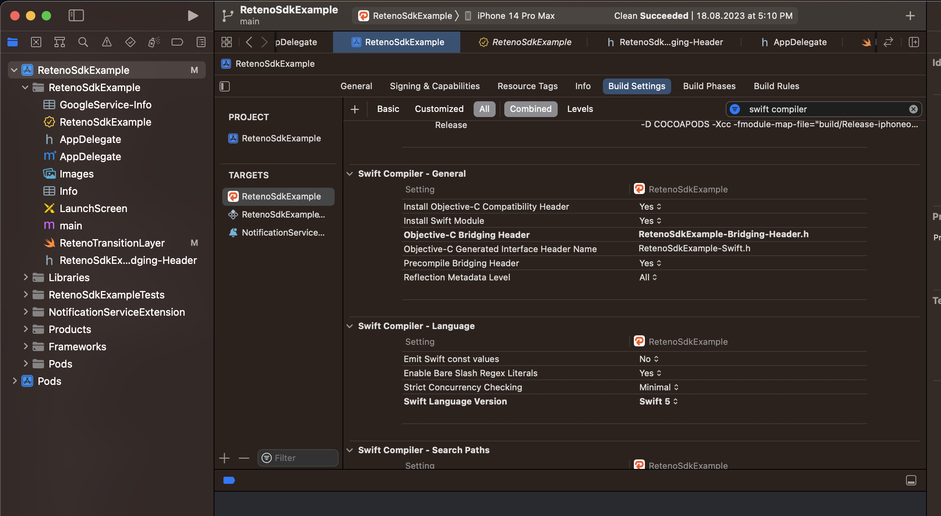Open the Resource Tags tab

(x=527, y=86)
